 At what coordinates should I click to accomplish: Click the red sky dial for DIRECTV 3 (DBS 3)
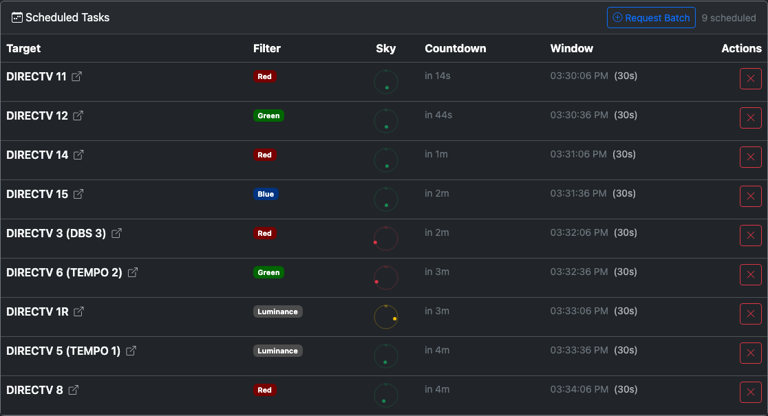(x=386, y=239)
